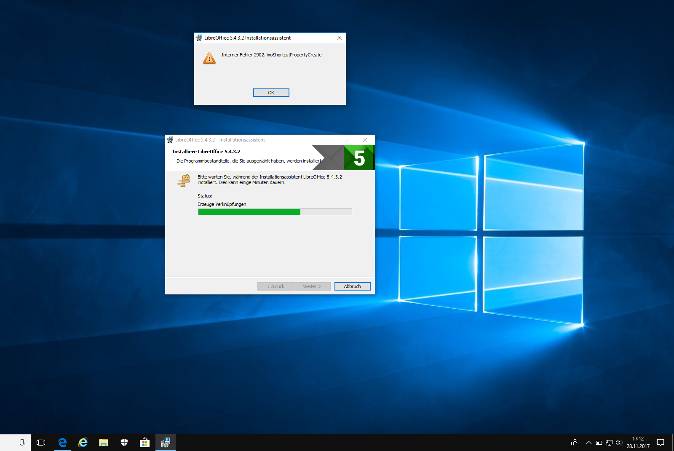Click Abbruch to cancel the installation

352,286
